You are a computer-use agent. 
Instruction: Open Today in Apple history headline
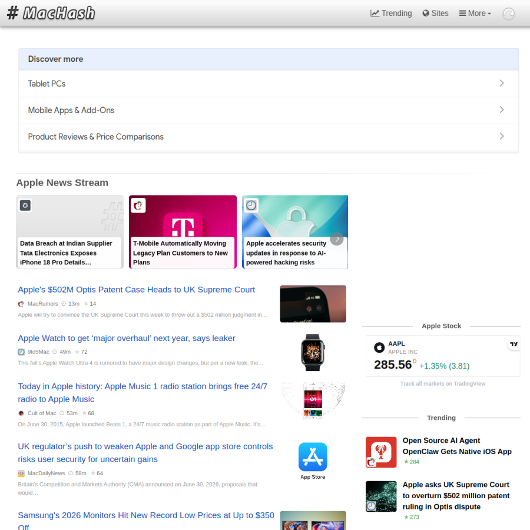[143, 393]
